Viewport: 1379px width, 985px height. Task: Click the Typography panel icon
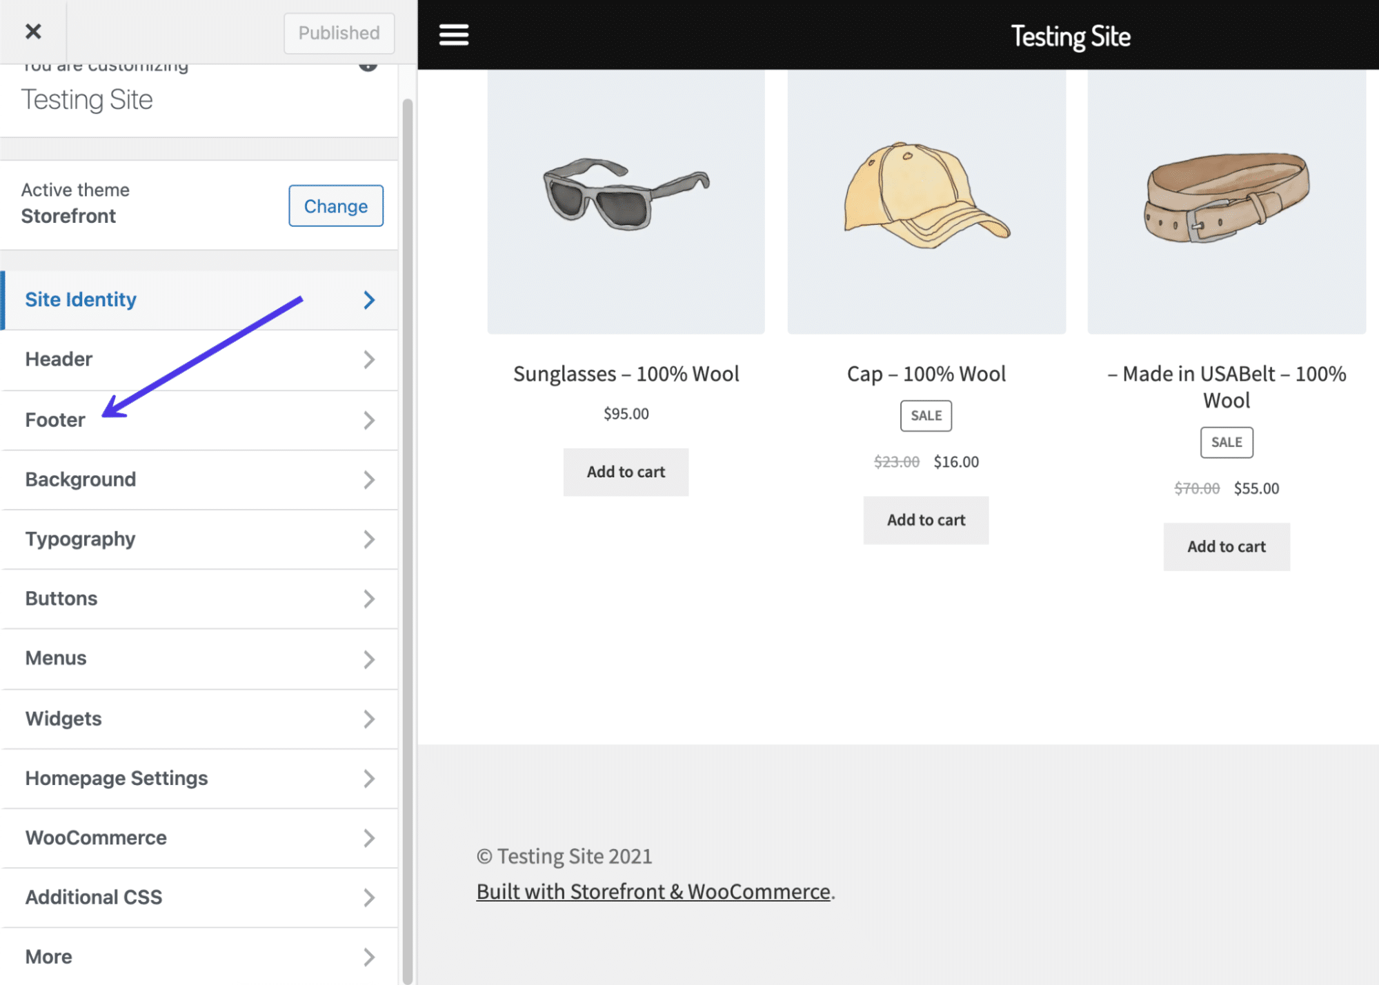click(370, 538)
